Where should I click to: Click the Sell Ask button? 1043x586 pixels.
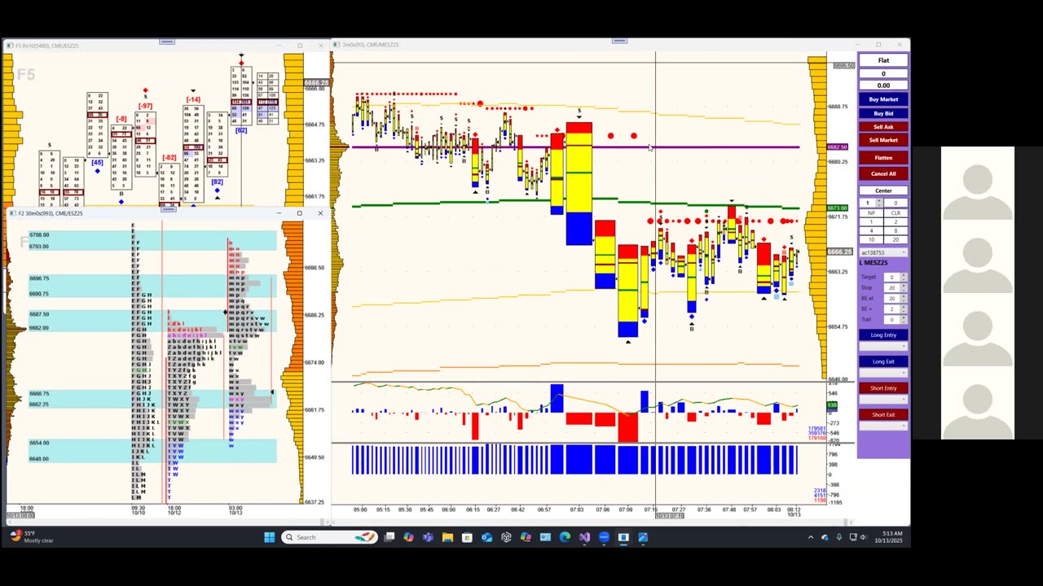click(x=883, y=126)
